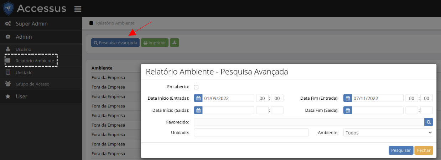Click the Accessus shield logo
The width and height of the screenshot is (441, 160).
[x=8, y=9]
